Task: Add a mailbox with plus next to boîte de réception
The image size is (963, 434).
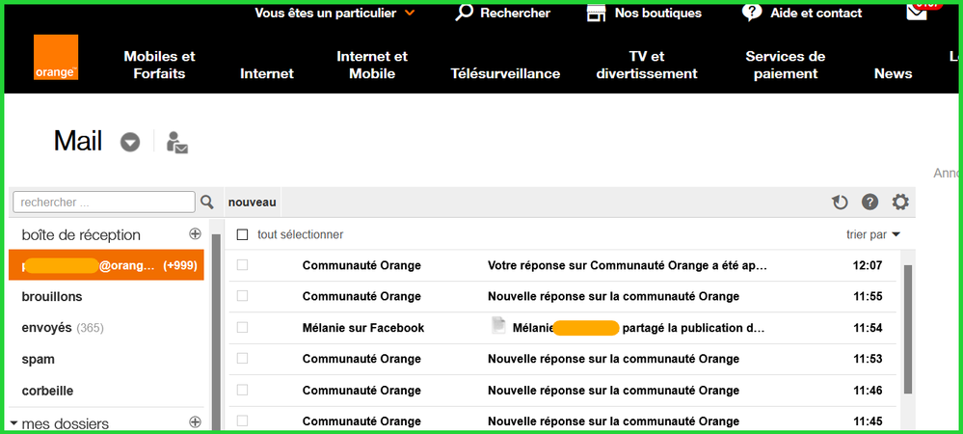Action: pyautogui.click(x=195, y=233)
